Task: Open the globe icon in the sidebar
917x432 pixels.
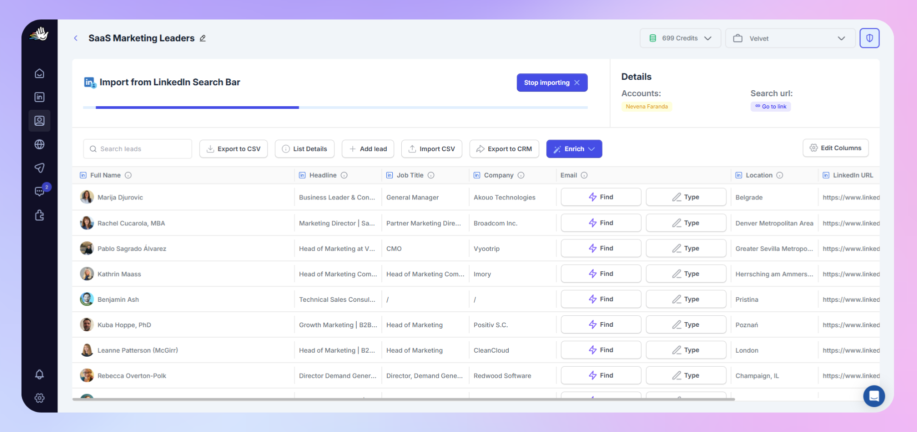Action: (x=39, y=144)
